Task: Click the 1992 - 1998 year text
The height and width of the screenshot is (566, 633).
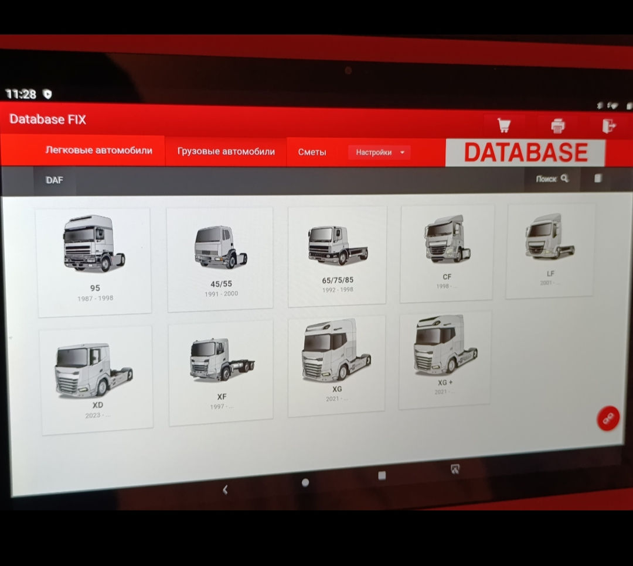Action: pos(338,290)
